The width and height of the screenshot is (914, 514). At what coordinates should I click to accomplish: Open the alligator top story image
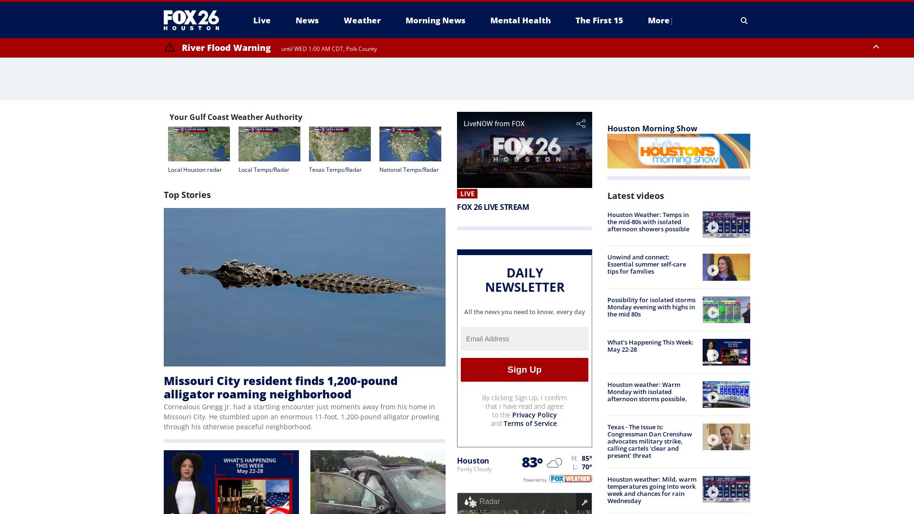pyautogui.click(x=305, y=287)
